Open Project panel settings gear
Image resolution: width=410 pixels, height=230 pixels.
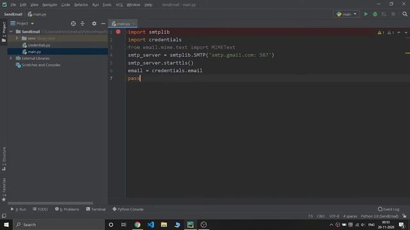point(94,24)
